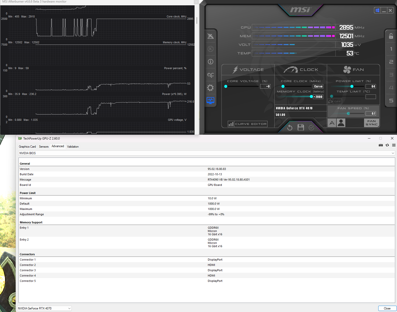Select the Build Date value 2022-10-13
397x312 pixels.
pos(215,174)
